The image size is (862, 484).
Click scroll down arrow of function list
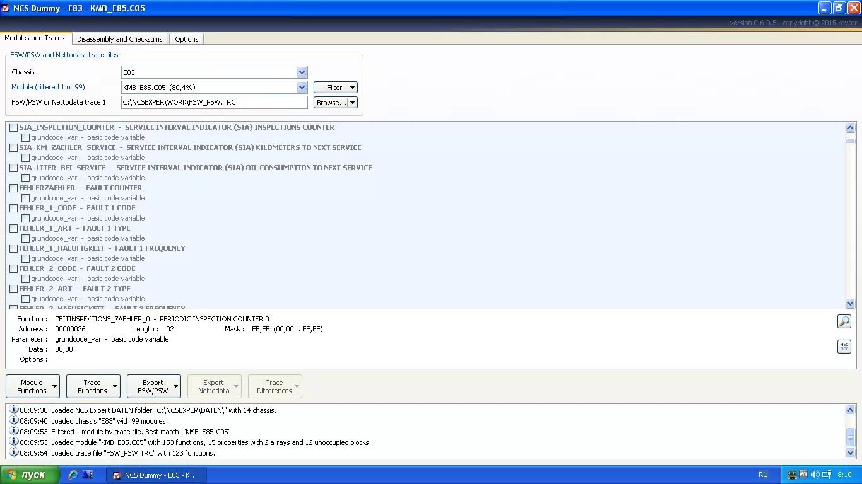pos(850,303)
